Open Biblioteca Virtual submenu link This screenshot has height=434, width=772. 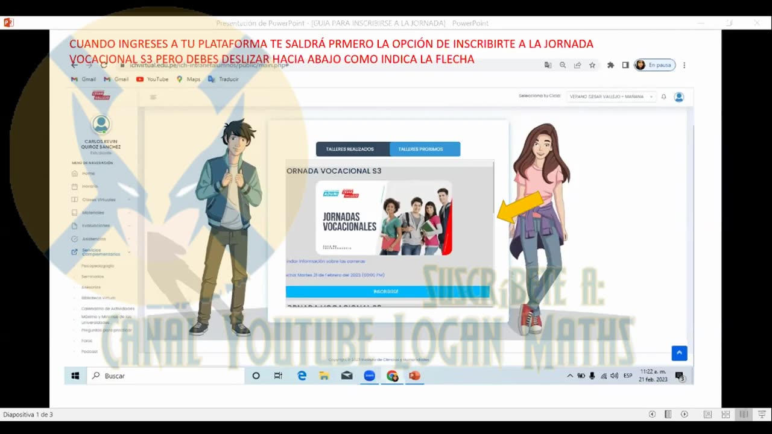point(98,298)
